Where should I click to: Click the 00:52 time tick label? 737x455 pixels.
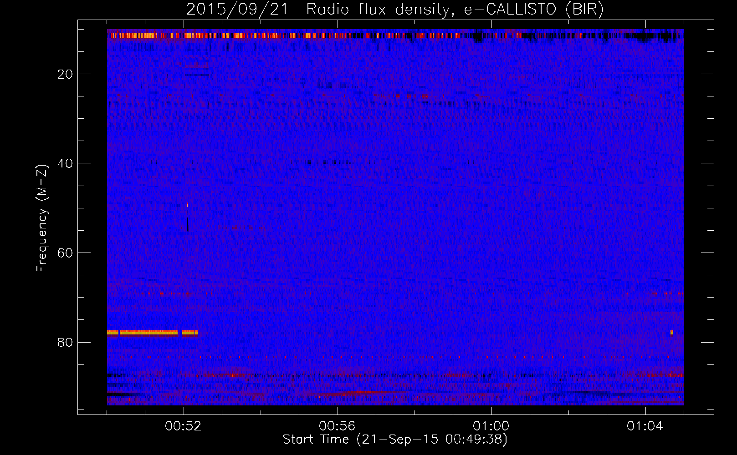pyautogui.click(x=183, y=426)
